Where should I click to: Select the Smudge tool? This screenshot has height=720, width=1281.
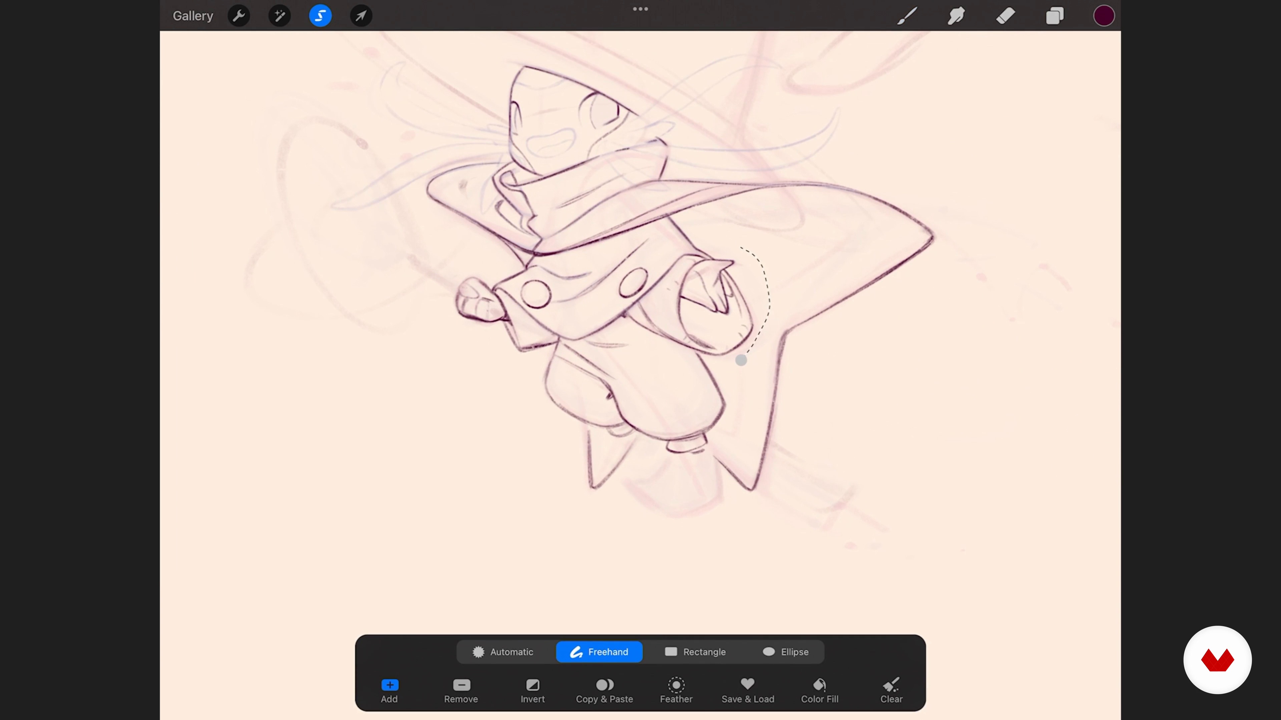click(956, 16)
